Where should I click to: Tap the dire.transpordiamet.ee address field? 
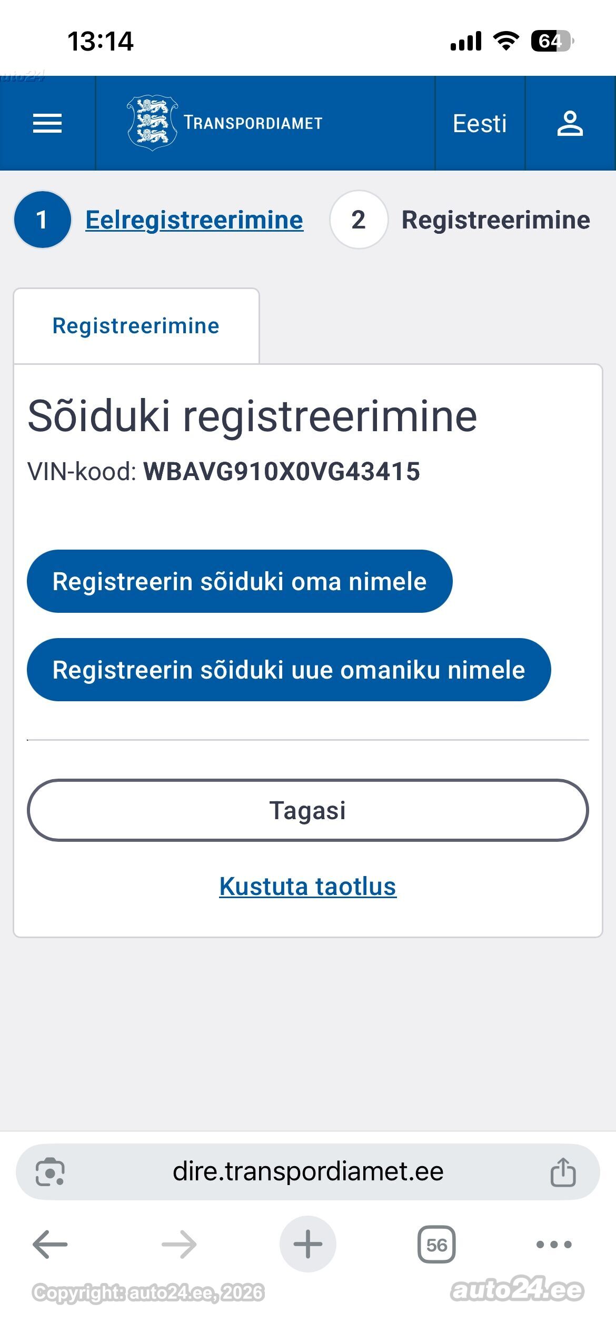[308, 1172]
